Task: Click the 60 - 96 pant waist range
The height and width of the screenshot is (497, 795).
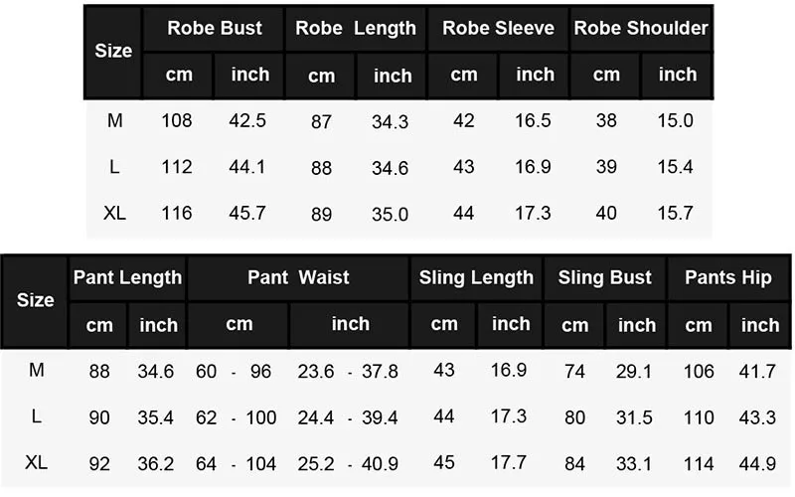Action: point(235,372)
